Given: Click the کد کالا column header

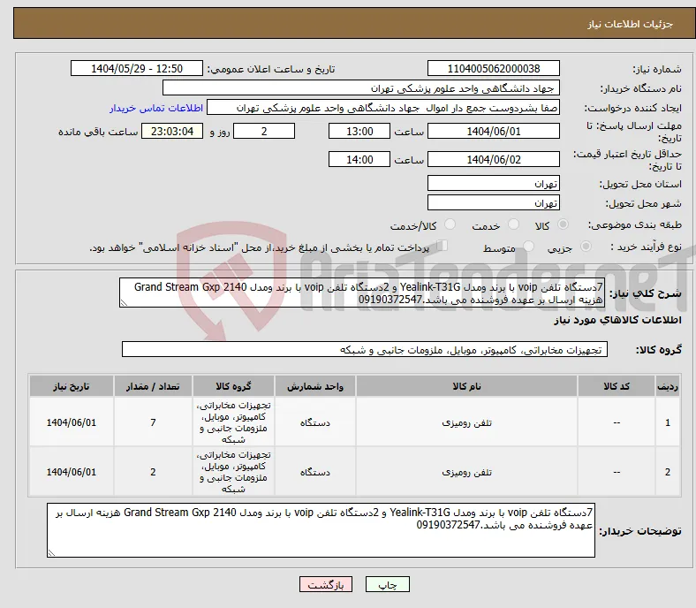Looking at the screenshot, I should pyautogui.click(x=617, y=386).
